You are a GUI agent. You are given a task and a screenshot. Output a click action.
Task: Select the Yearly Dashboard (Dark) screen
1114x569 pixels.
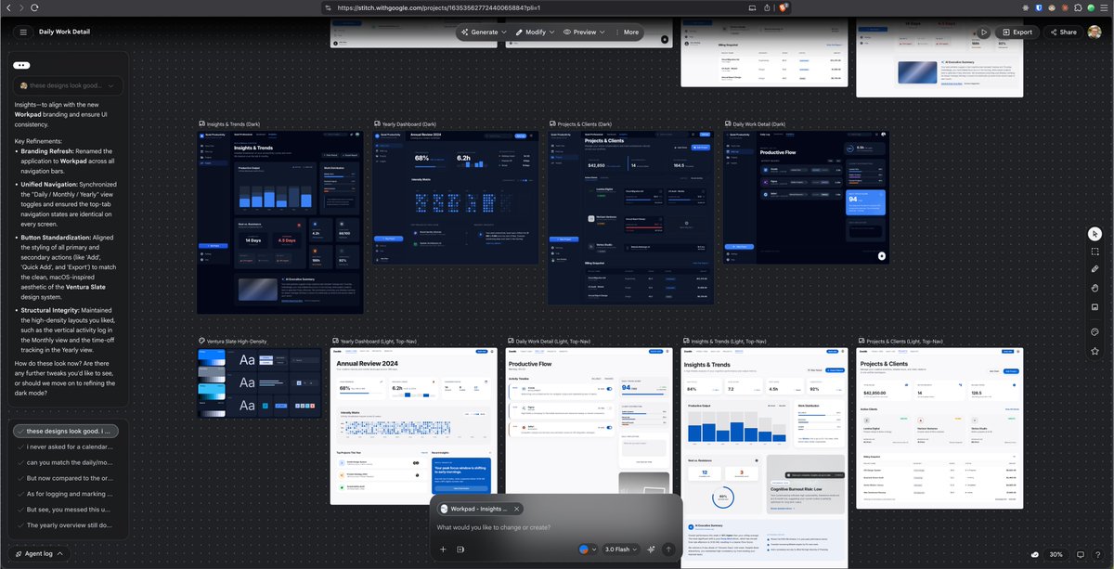click(455, 196)
